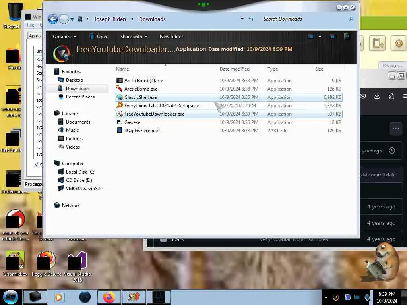Image resolution: width=407 pixels, height=305 pixels.
Task: Select the ArcticBomb.exe file
Action: (229, 89)
